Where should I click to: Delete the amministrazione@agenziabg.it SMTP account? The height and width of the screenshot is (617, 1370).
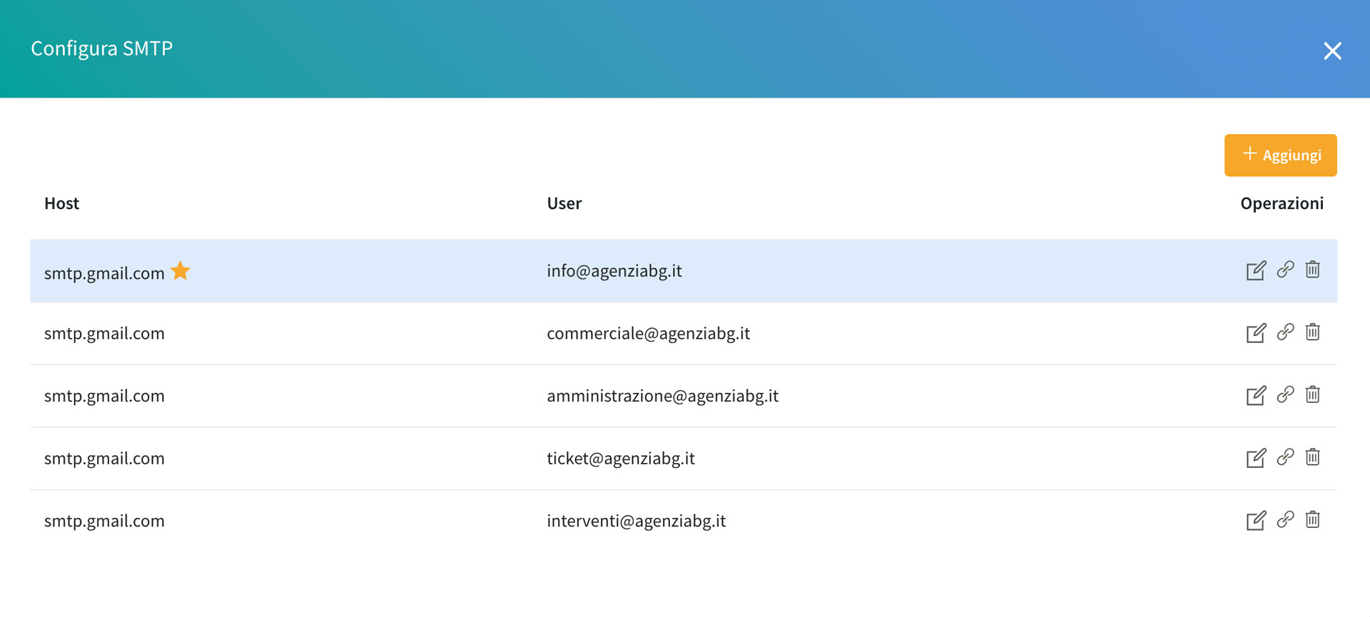coord(1312,394)
